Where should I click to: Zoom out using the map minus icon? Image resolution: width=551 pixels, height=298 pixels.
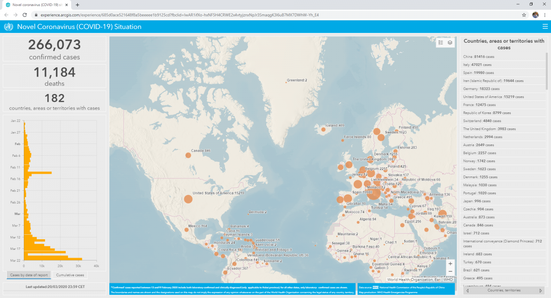[450, 271]
